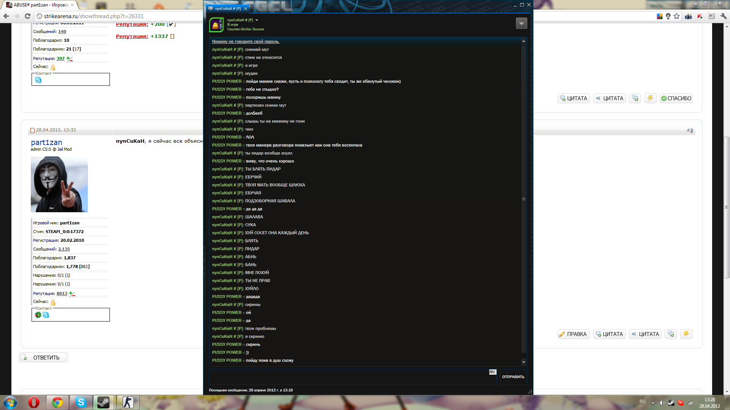Open reputation 397 link
The width and height of the screenshot is (730, 410).
click(60, 58)
